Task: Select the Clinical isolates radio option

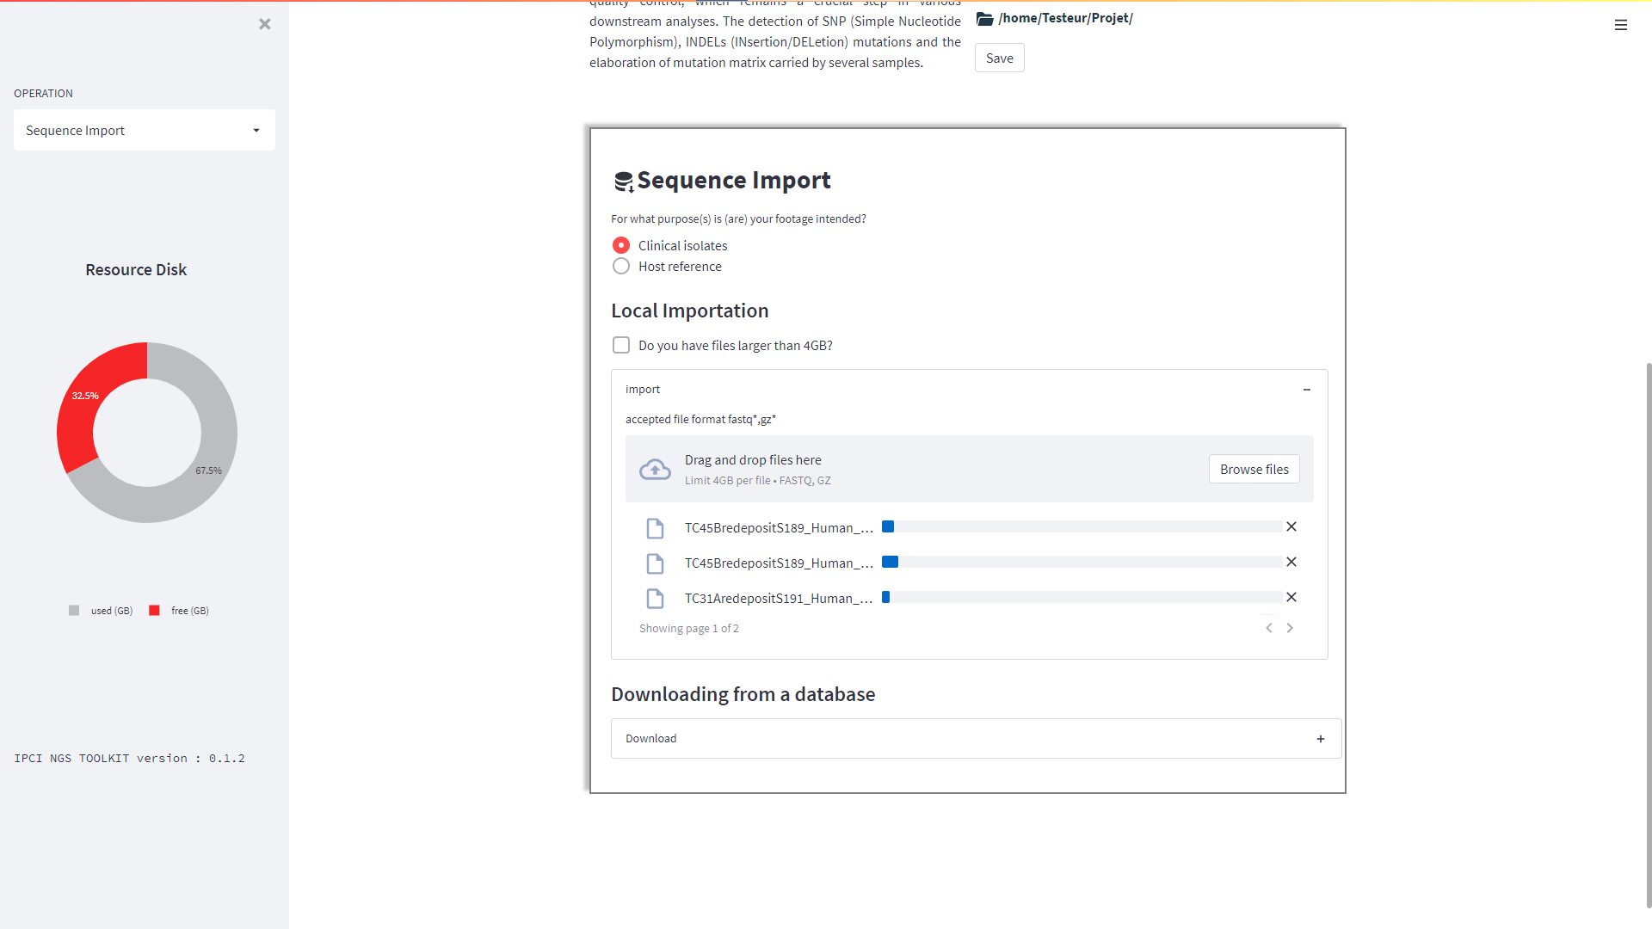Action: (621, 246)
